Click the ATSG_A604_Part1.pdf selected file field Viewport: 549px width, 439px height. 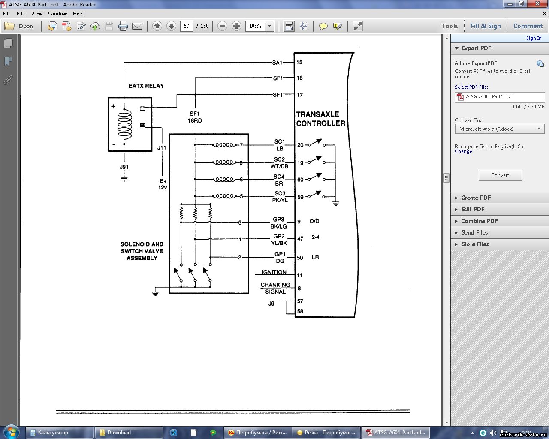tap(500, 97)
